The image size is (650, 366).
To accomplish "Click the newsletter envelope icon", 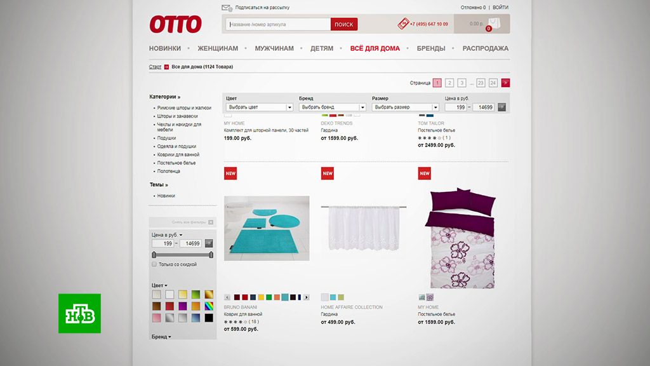I will tap(227, 8).
